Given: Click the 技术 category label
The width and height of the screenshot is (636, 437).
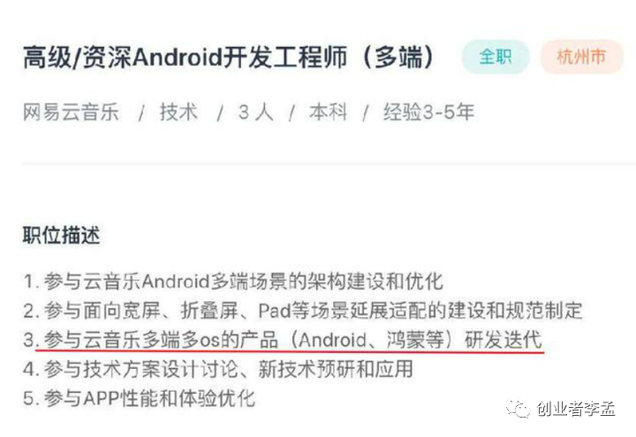Looking at the screenshot, I should (178, 112).
